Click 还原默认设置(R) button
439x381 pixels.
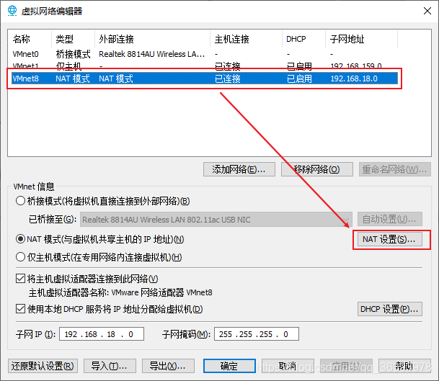(x=43, y=366)
